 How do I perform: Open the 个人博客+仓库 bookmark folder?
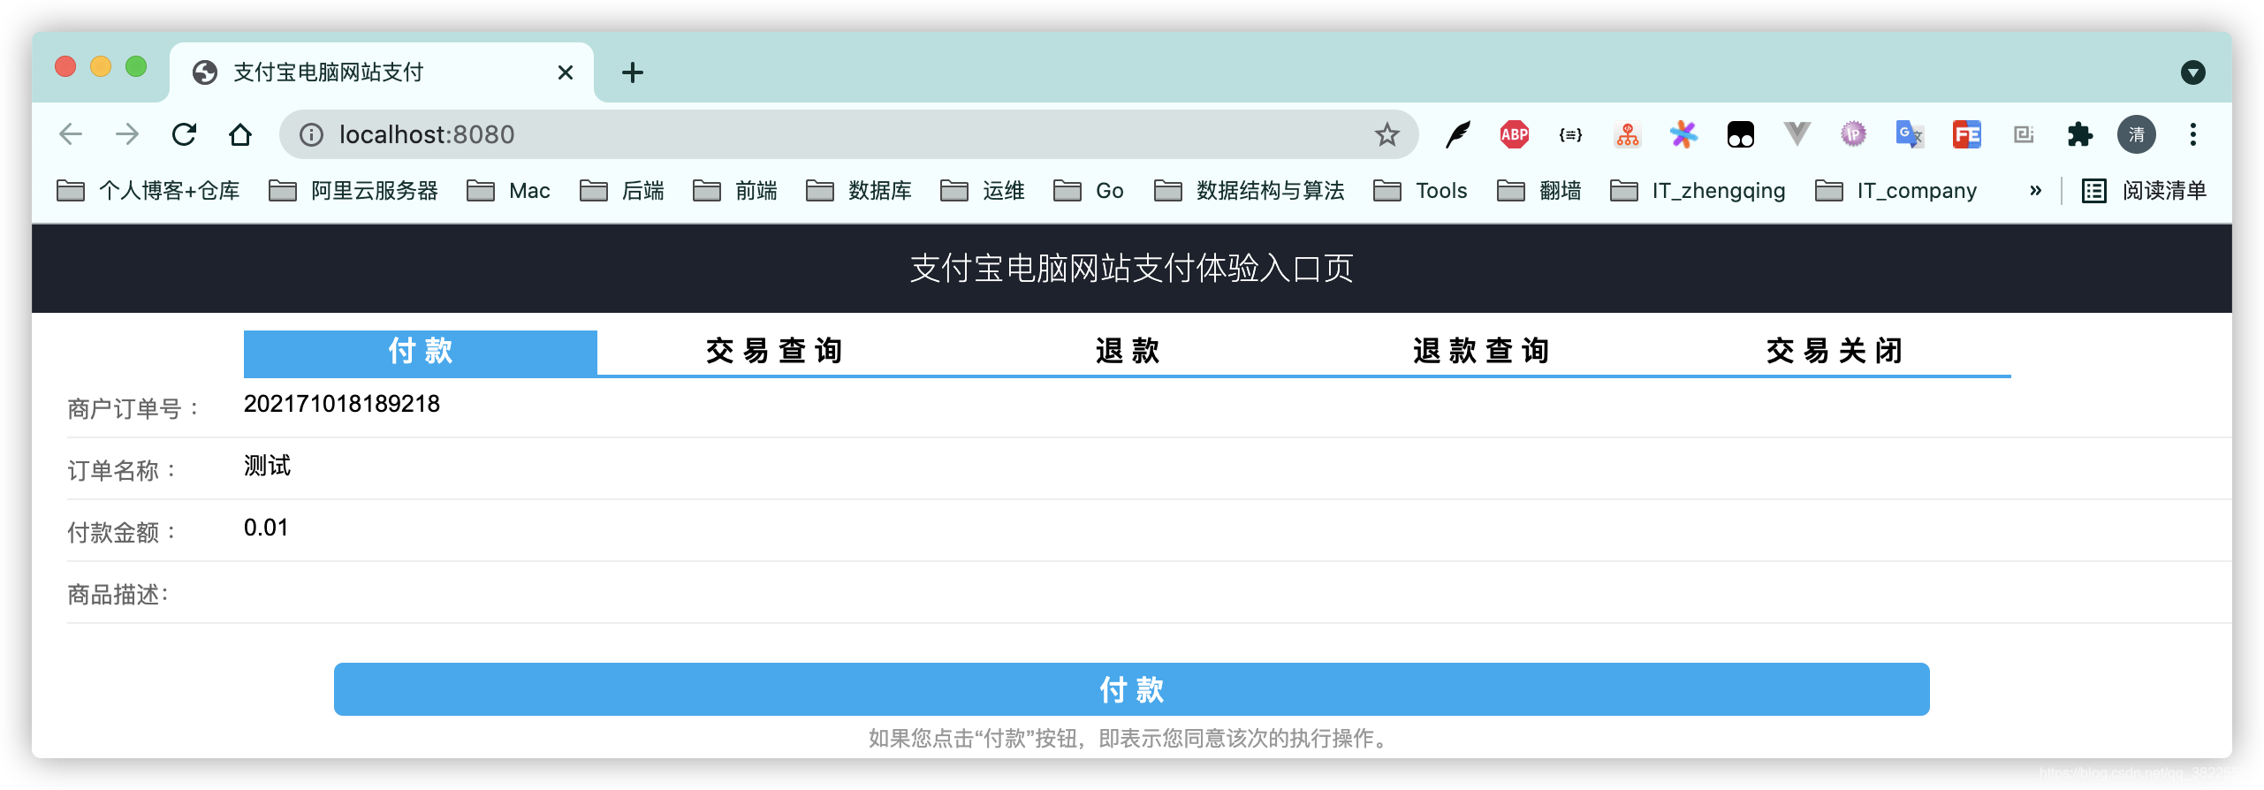pyautogui.click(x=148, y=190)
